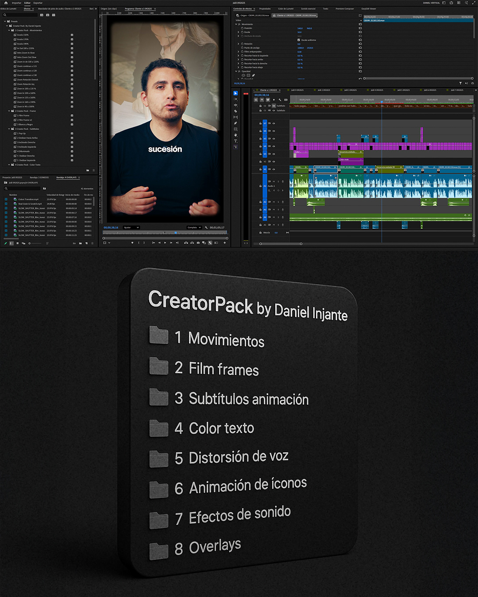This screenshot has height=597, width=478.
Task: Show hidden panel tabs overflow arrows
Action: (96, 9)
